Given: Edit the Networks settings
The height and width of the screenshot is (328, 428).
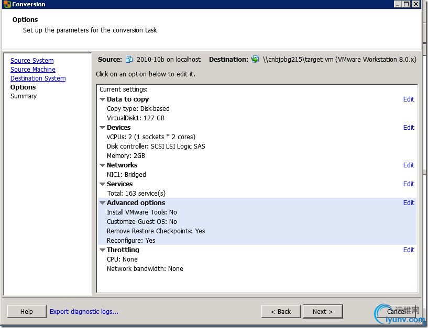Looking at the screenshot, I should click(409, 165).
